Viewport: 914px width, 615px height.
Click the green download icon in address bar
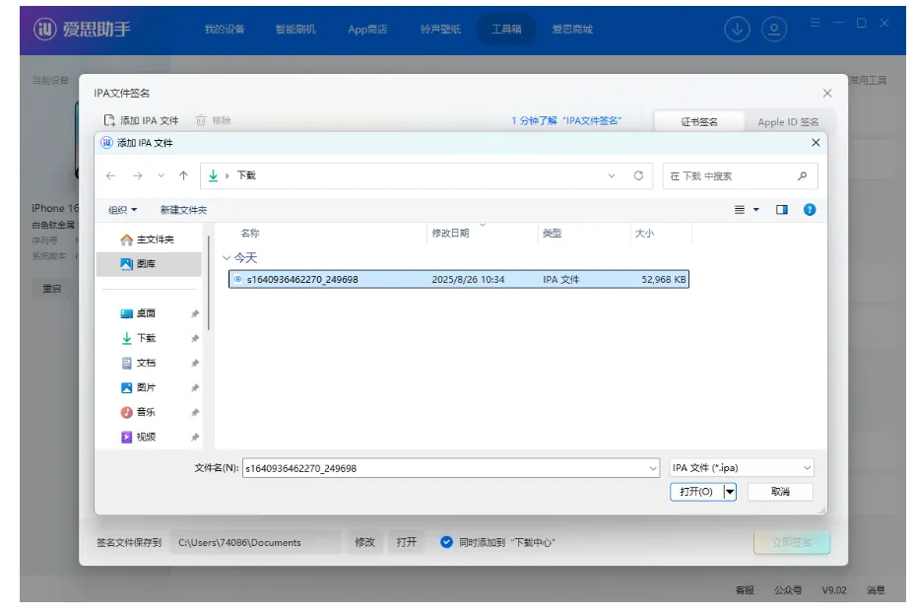pos(214,175)
